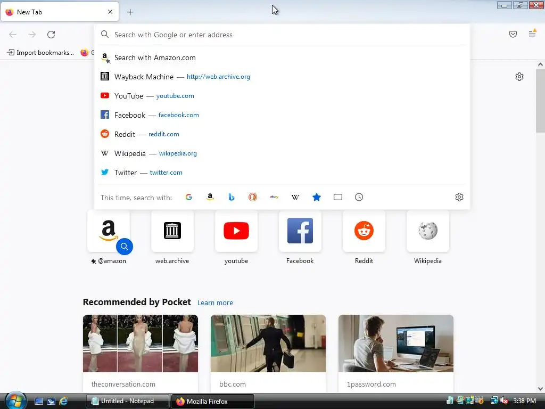Open 1password.com Pocket story
This screenshot has width=545, height=409.
tap(396, 354)
